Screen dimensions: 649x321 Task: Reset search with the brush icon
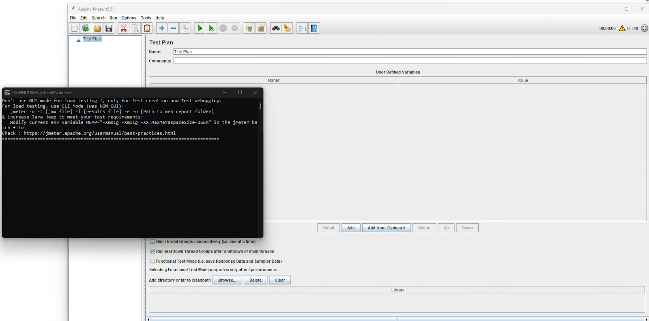click(287, 28)
